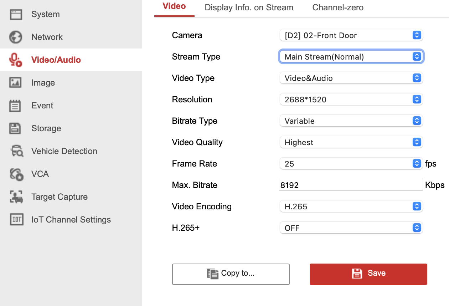Click the Storage floppy disk icon

click(16, 128)
